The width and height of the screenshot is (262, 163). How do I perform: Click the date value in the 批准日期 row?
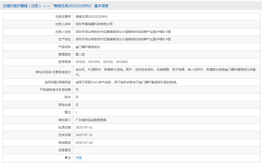pyautogui.click(x=84, y=127)
